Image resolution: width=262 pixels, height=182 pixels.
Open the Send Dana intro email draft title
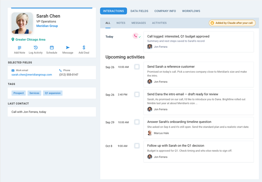pos(183,94)
